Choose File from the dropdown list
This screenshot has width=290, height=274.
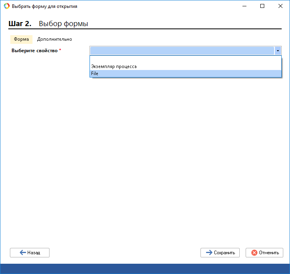tap(95, 74)
